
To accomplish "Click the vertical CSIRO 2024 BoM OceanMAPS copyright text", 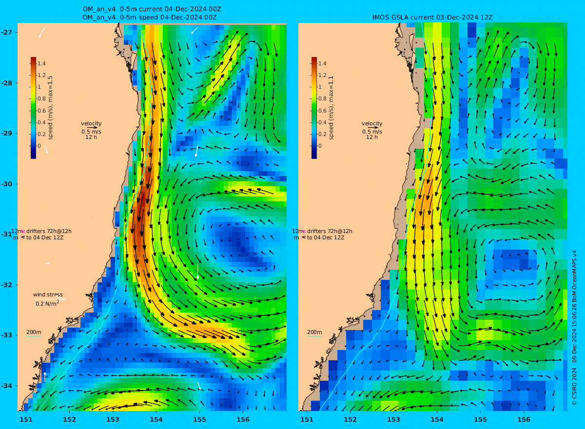I will (574, 327).
